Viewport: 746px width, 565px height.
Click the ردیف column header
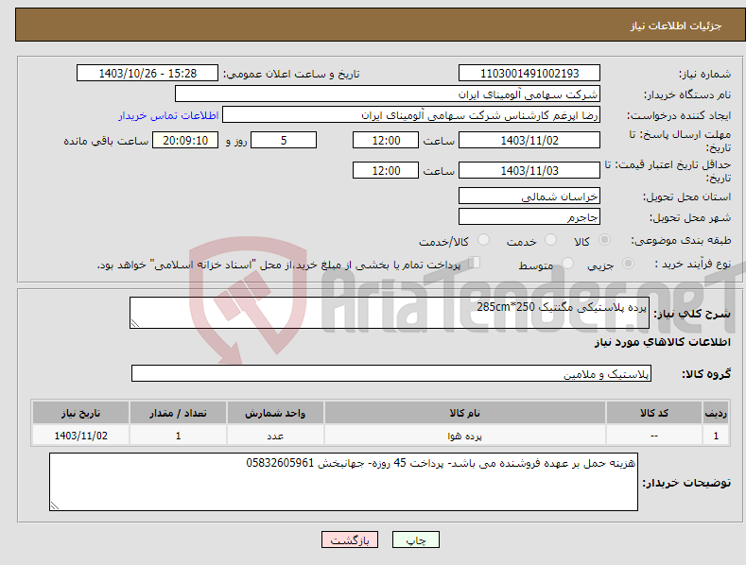click(716, 413)
